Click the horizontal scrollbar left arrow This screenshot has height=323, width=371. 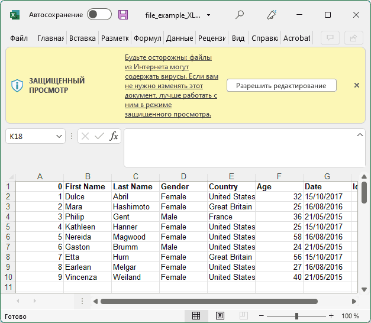coord(95,301)
